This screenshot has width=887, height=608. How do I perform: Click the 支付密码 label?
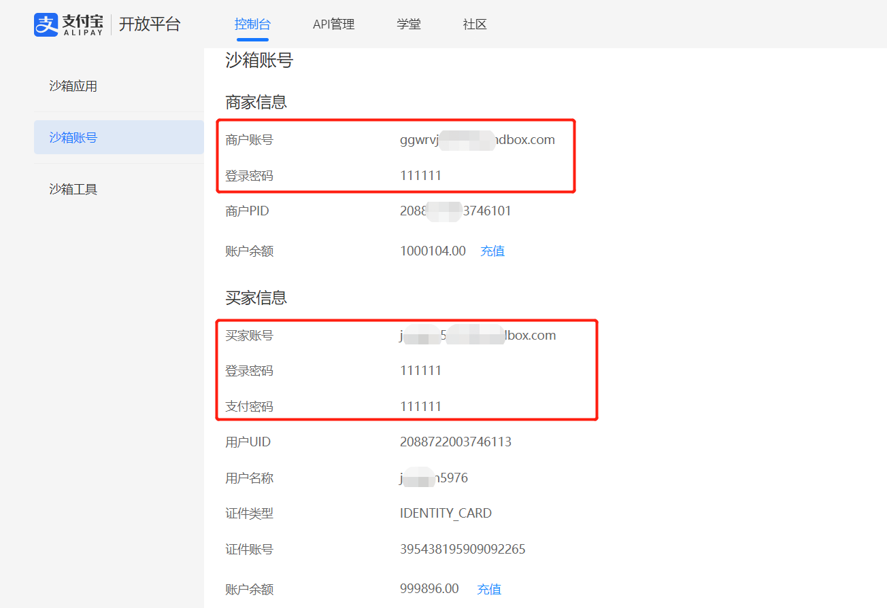coord(249,406)
